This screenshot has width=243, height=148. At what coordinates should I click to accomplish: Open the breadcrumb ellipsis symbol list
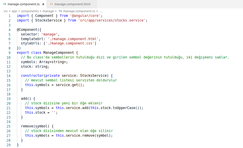click(x=101, y=11)
